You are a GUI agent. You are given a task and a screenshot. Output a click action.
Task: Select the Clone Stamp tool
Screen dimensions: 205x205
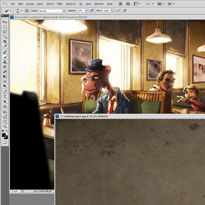5,62
